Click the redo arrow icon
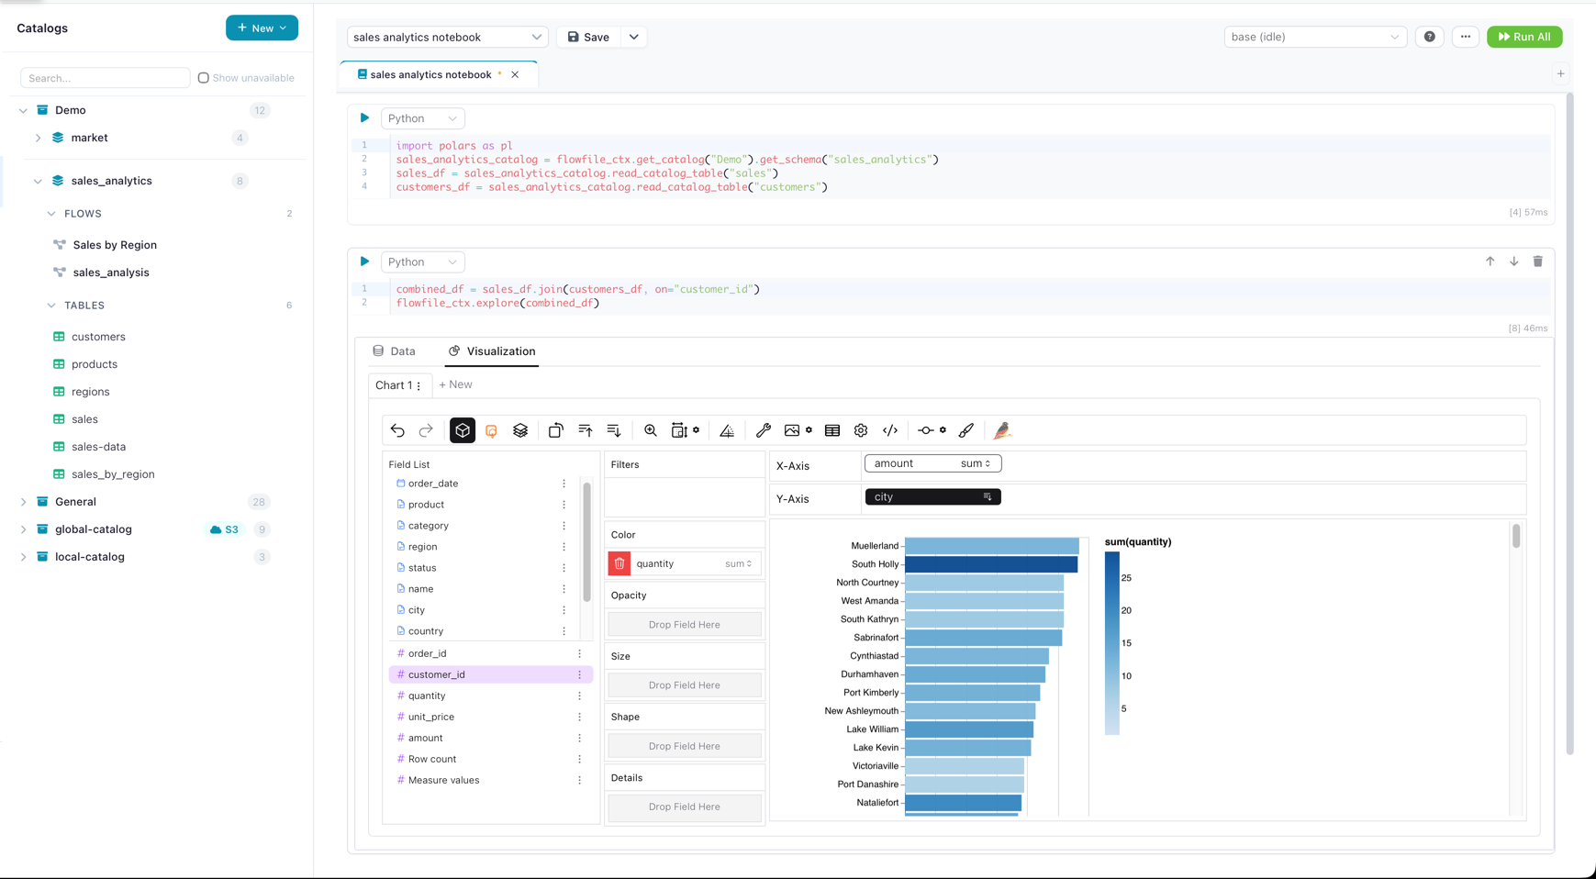 pyautogui.click(x=426, y=430)
